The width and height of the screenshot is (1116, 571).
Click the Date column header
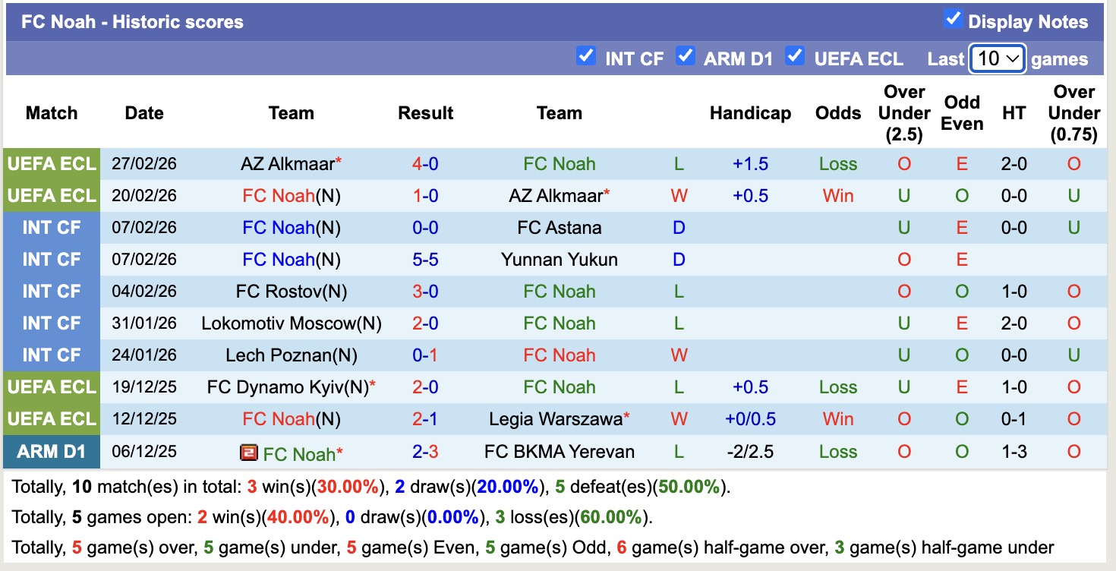pyautogui.click(x=143, y=112)
